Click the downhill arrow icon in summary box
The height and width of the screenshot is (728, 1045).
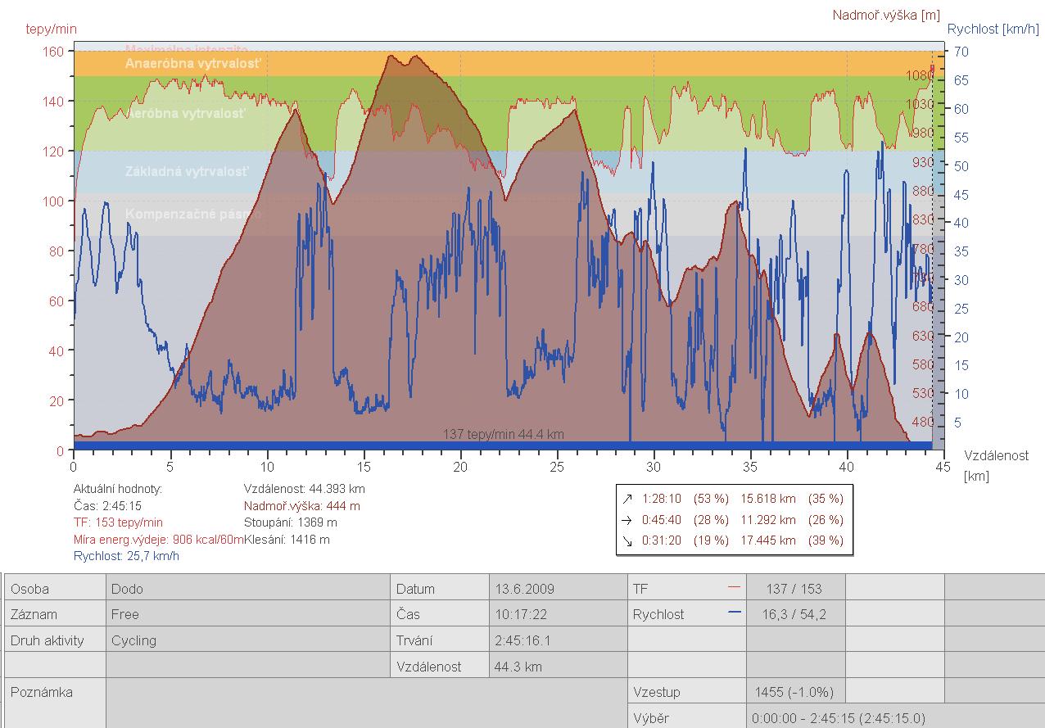(627, 541)
